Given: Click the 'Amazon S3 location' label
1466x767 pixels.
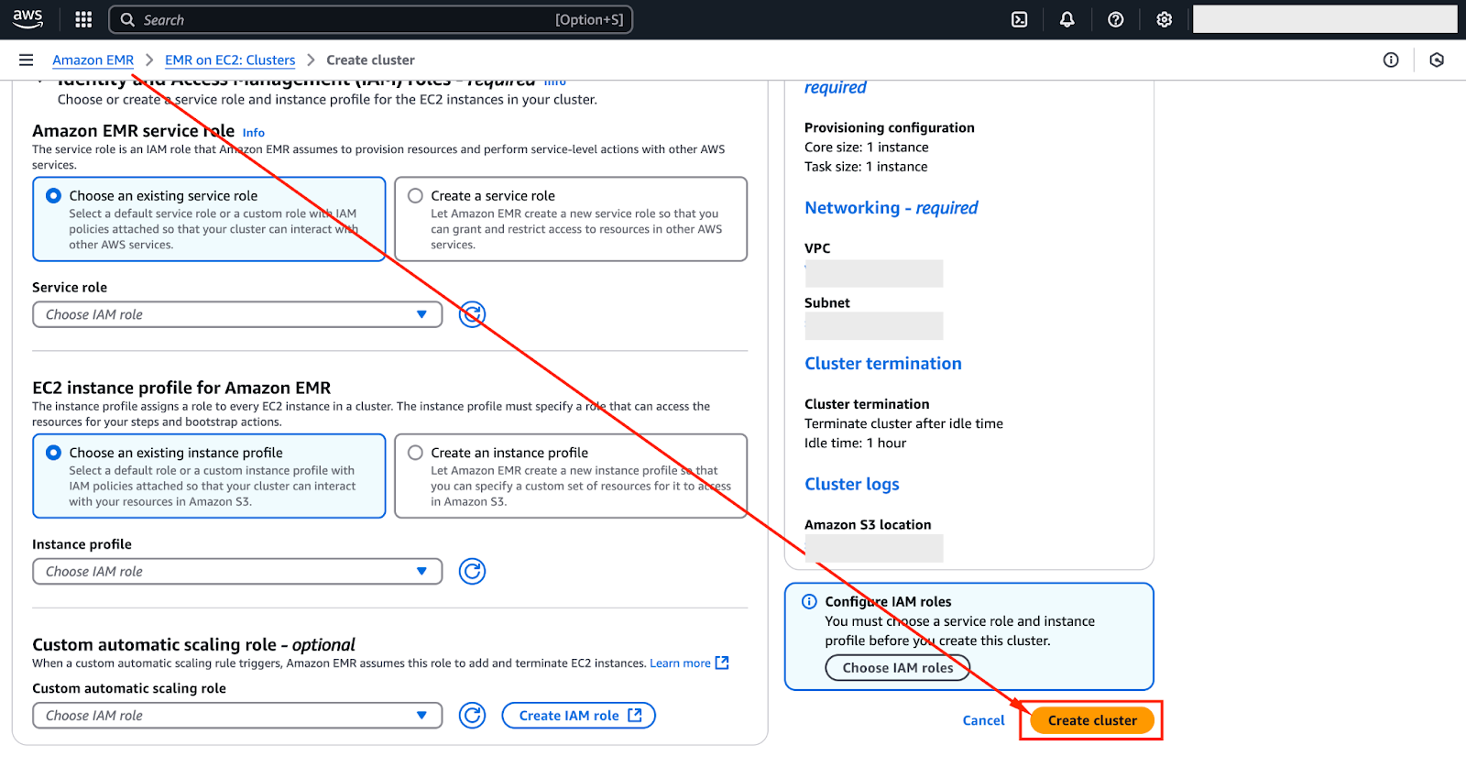Looking at the screenshot, I should tap(868, 524).
